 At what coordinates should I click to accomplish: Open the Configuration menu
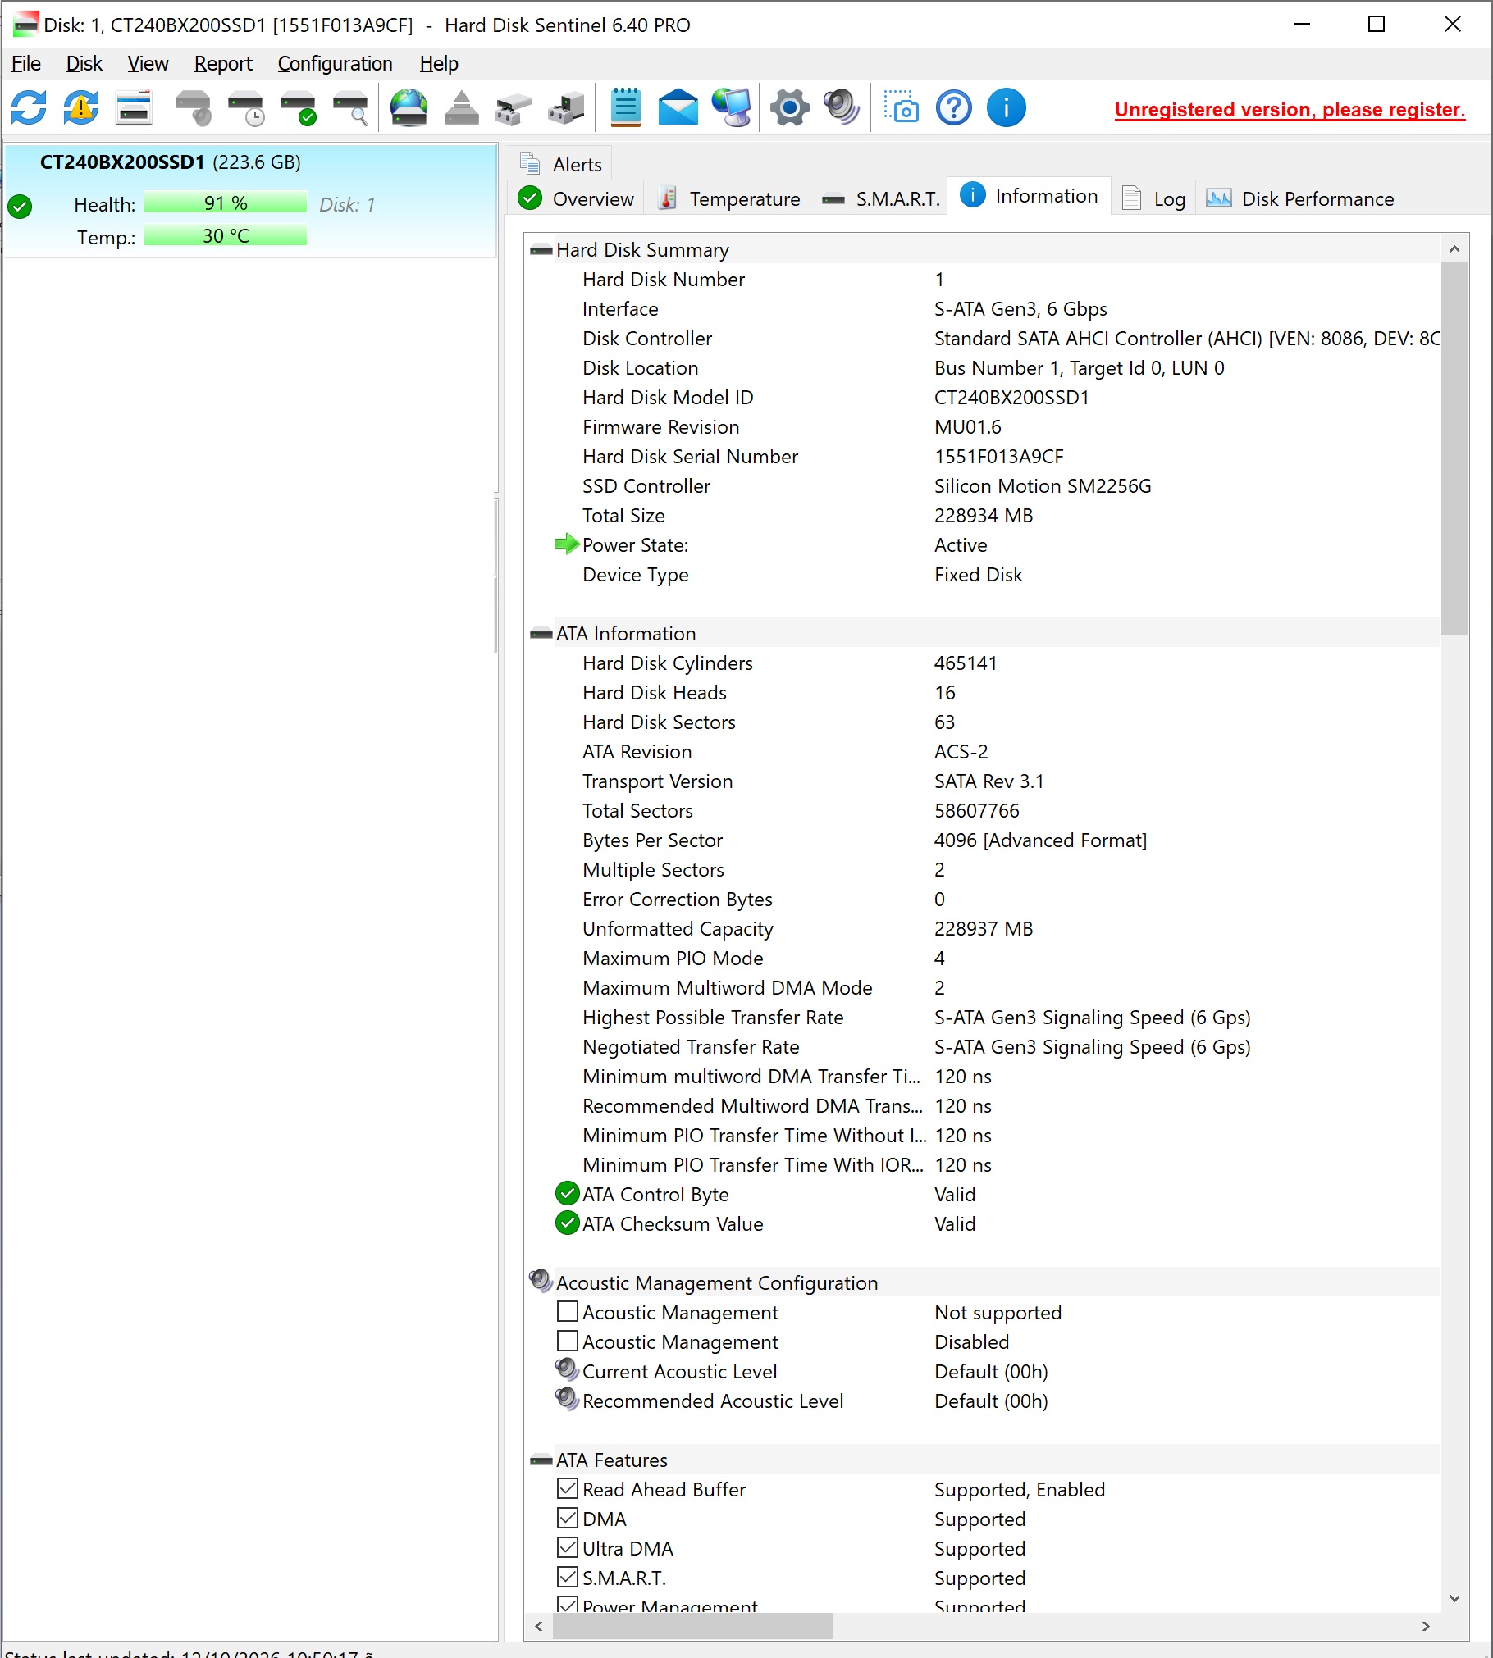point(335,63)
